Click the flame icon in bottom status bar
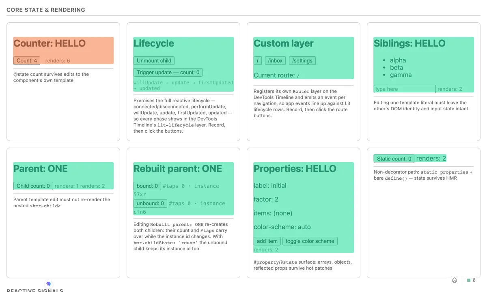 (455, 280)
